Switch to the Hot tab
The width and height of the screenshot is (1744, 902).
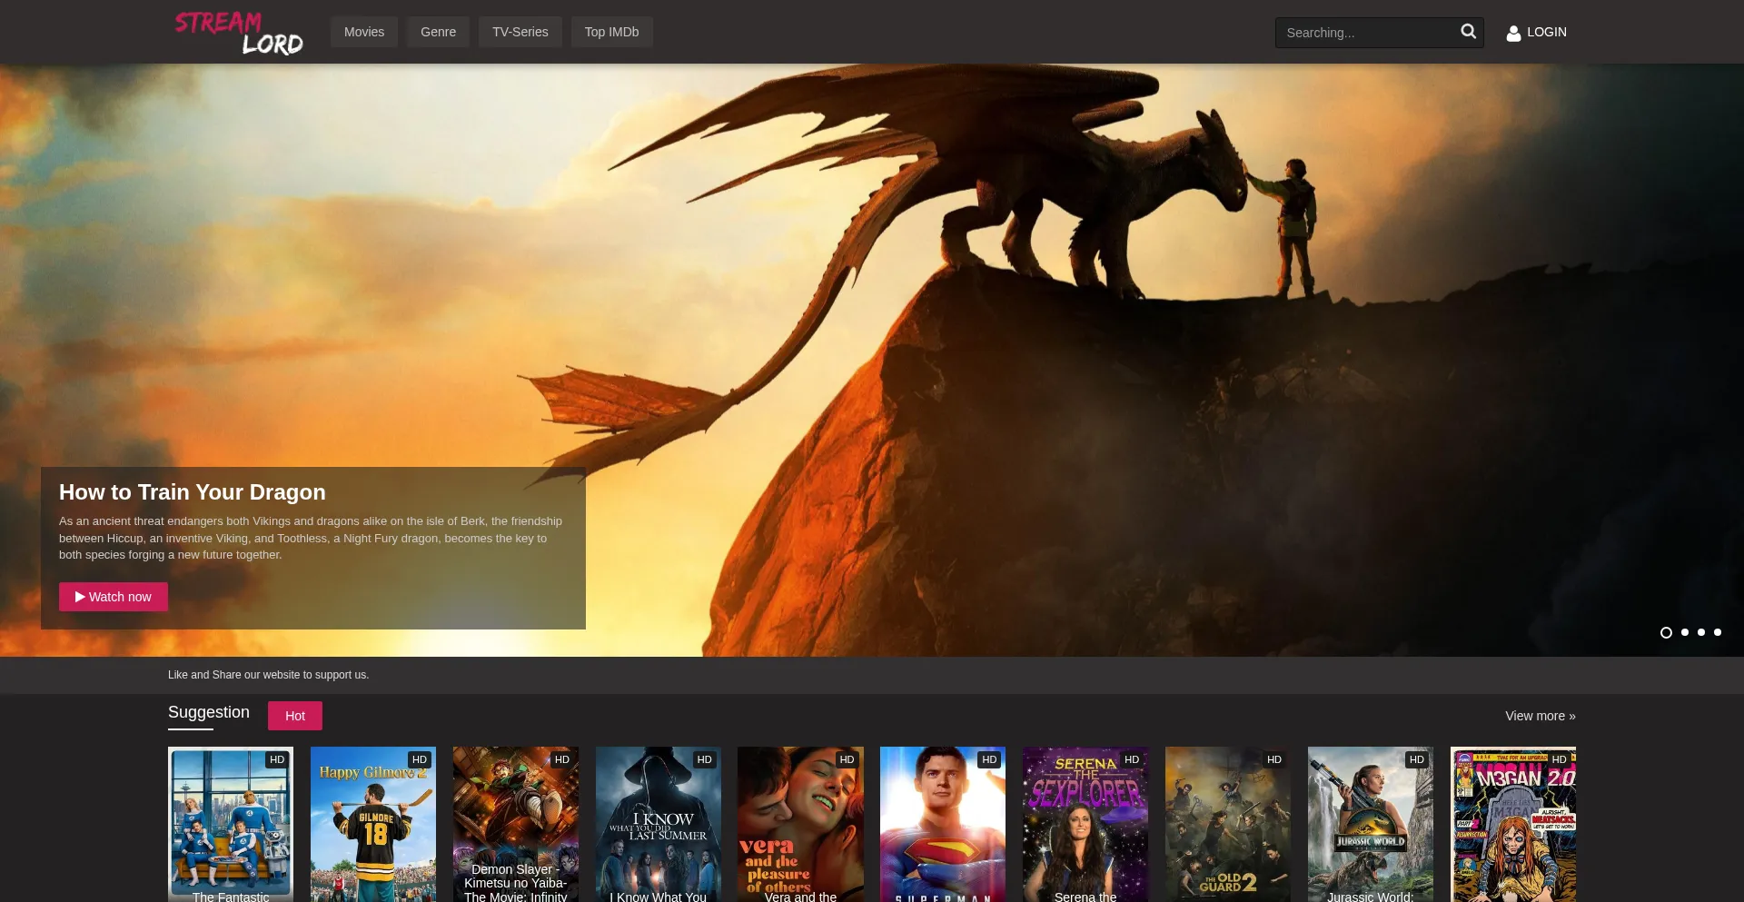(x=295, y=716)
